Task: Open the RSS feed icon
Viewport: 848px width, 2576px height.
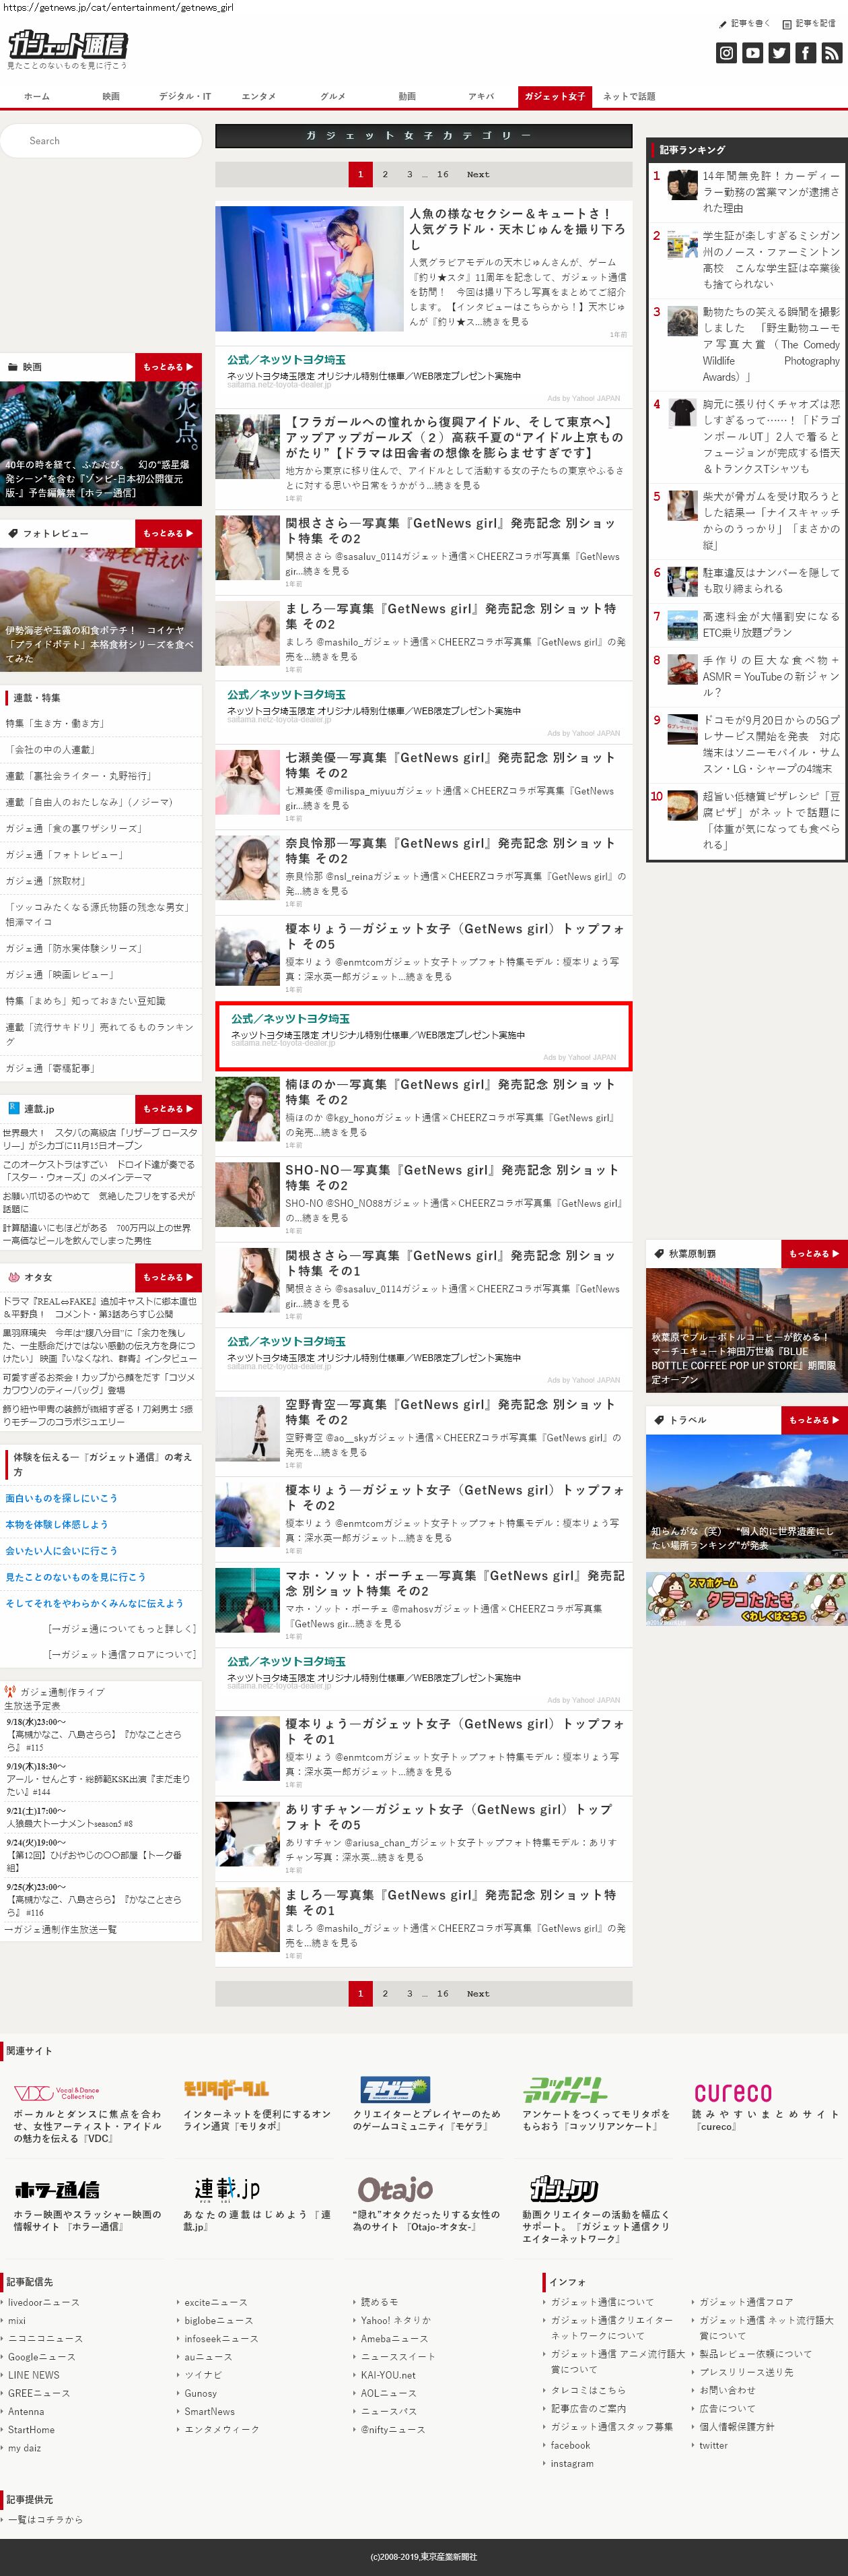Action: pyautogui.click(x=831, y=54)
